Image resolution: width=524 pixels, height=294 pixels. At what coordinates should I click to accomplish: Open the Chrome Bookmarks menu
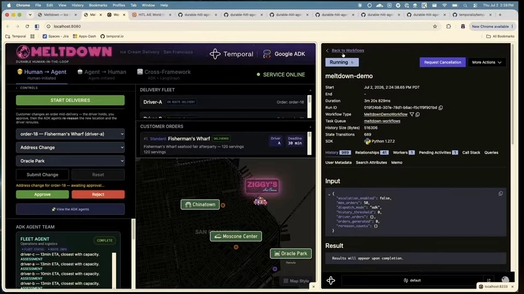coord(98,5)
